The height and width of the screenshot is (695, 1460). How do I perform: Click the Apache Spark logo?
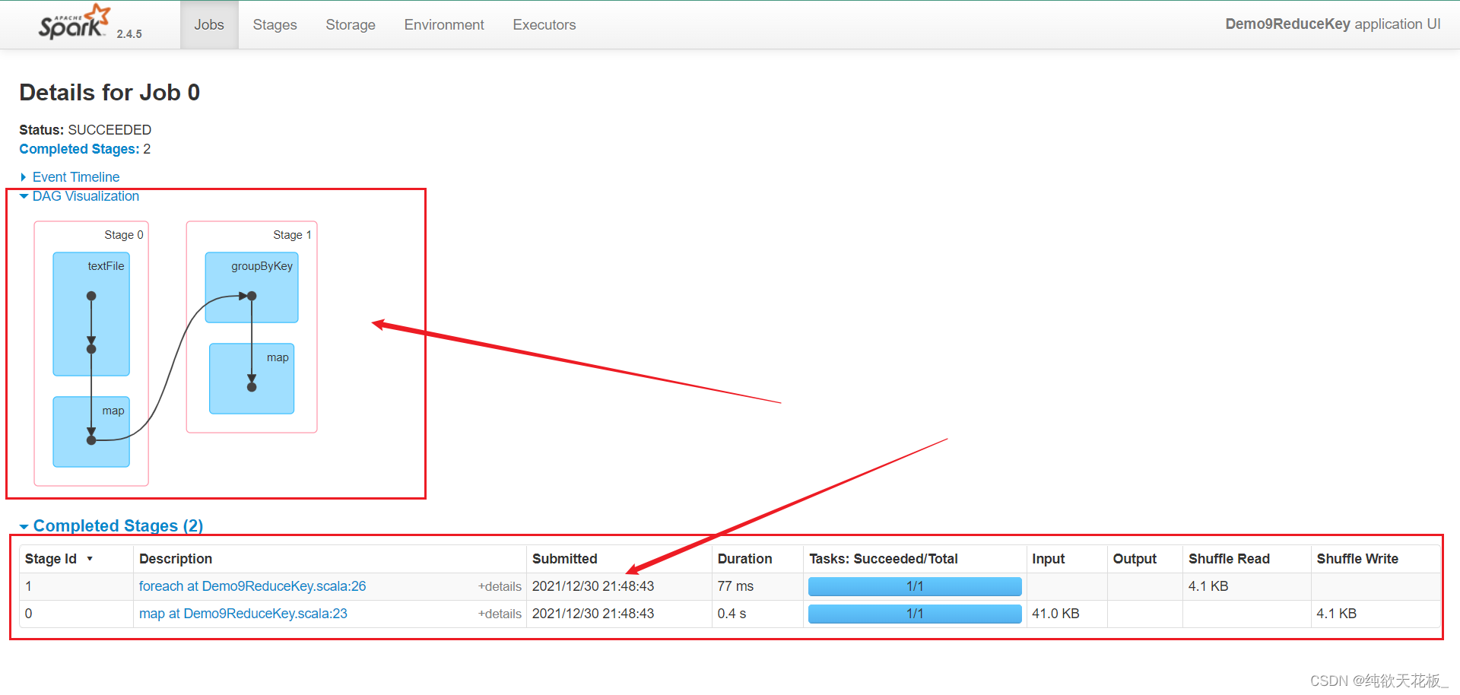point(75,22)
